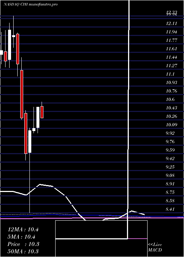Image resolution: width=184 pixels, height=257 pixels.
Task: Select the 11.61 price axis label
Action: click(x=171, y=49)
